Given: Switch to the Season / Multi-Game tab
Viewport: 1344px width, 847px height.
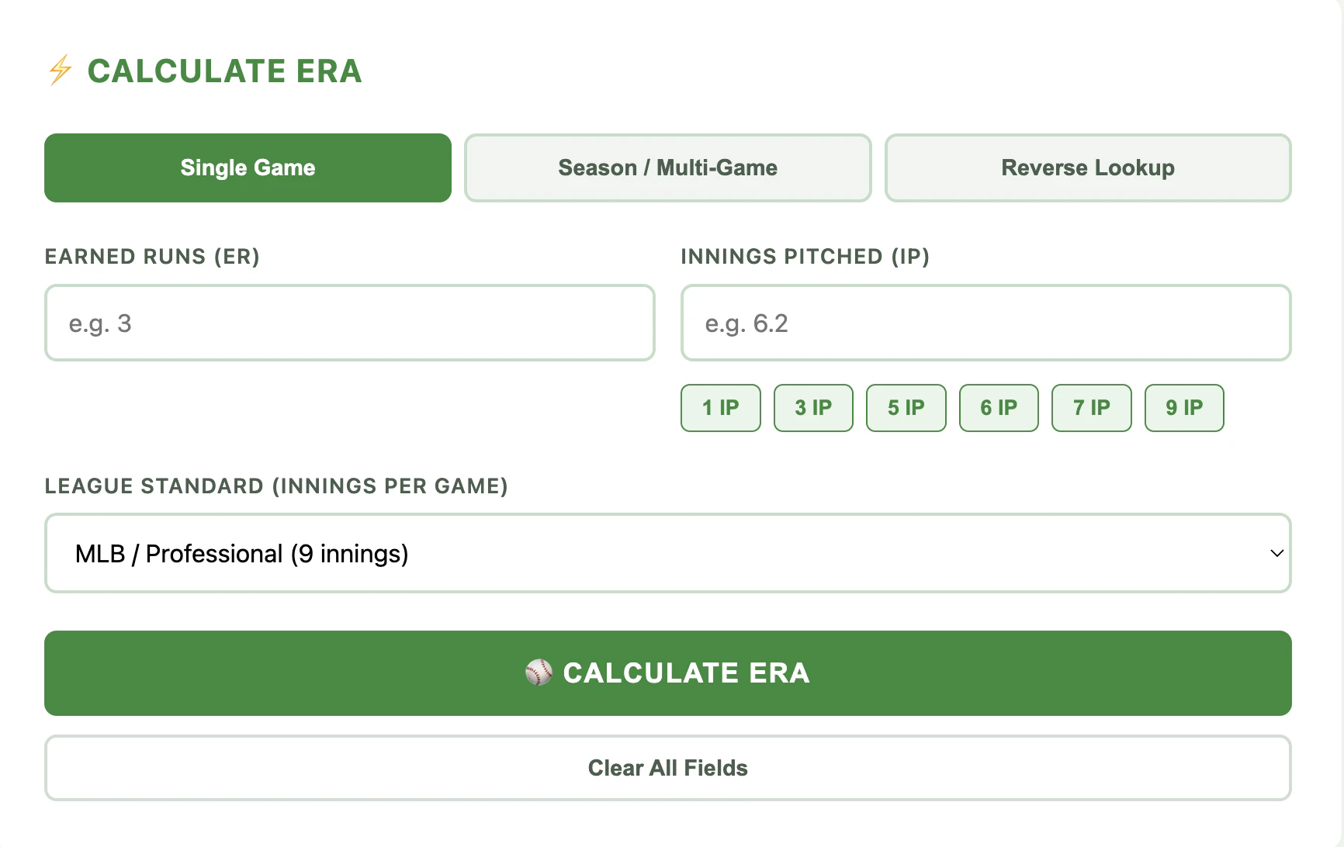Looking at the screenshot, I should tap(667, 168).
